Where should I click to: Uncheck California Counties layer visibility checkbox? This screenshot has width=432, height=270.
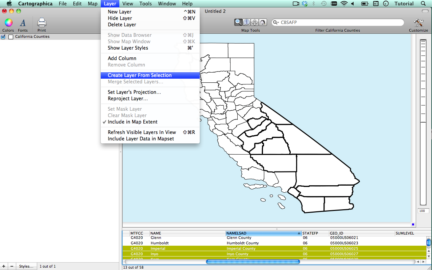point(3,37)
